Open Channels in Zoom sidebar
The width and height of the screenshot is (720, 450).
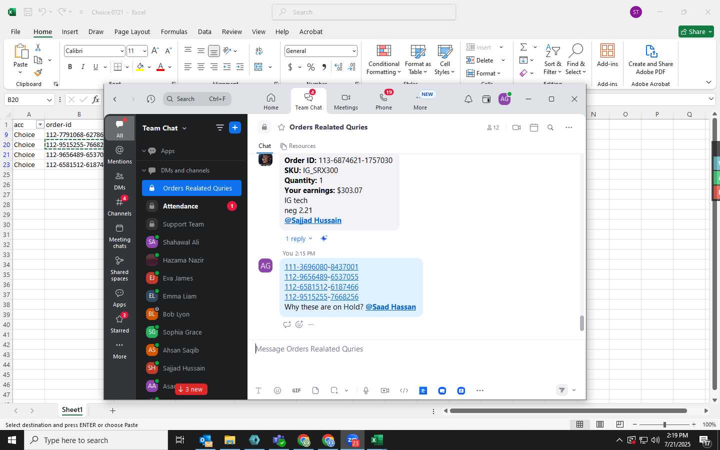tap(119, 206)
